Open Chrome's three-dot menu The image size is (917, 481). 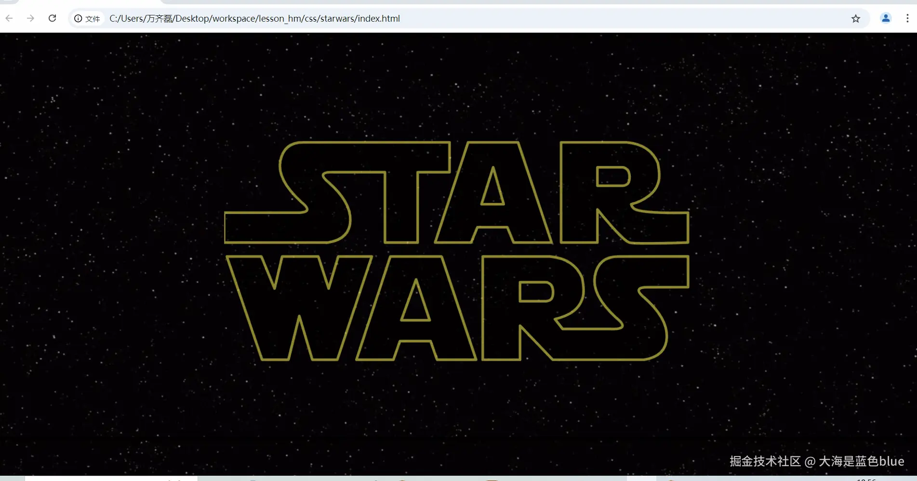click(907, 18)
